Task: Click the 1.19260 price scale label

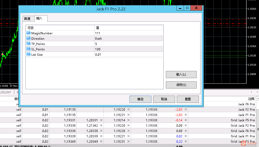Action: point(252,9)
